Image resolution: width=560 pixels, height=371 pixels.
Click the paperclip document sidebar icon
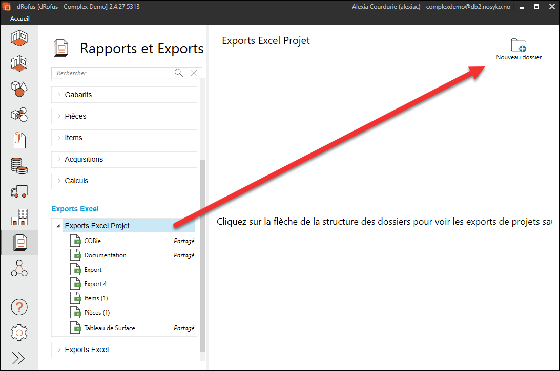click(x=19, y=140)
